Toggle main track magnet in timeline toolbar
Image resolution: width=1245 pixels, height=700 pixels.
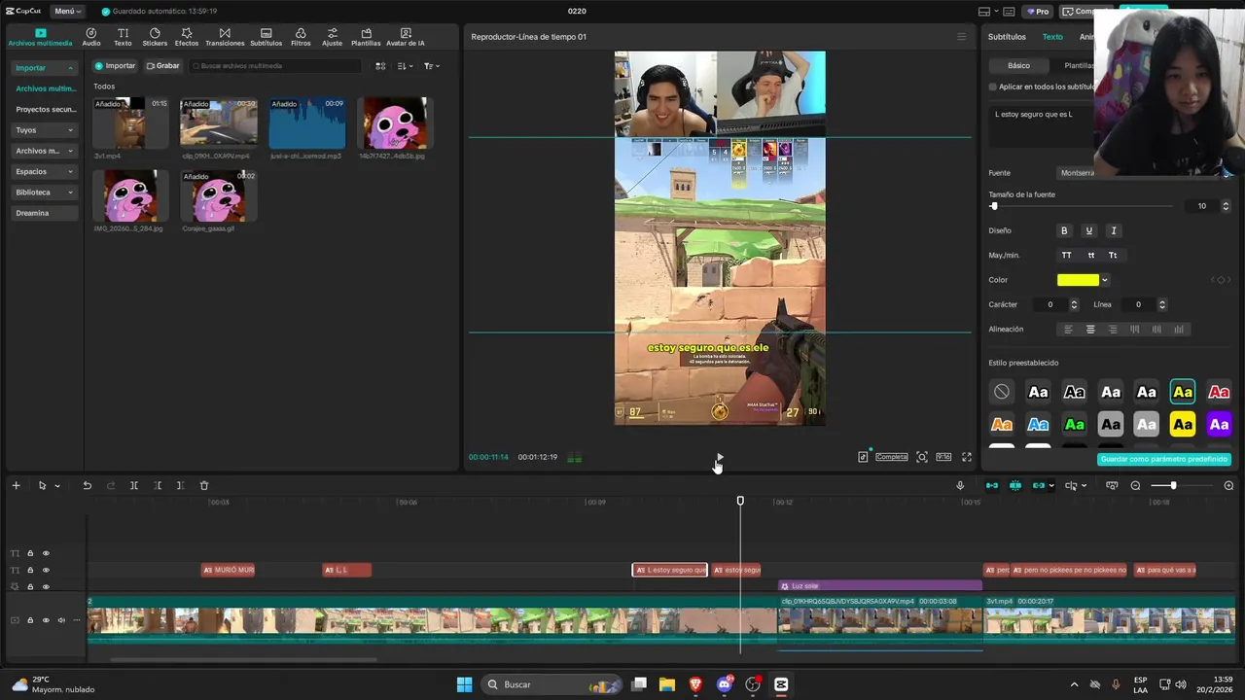point(992,485)
